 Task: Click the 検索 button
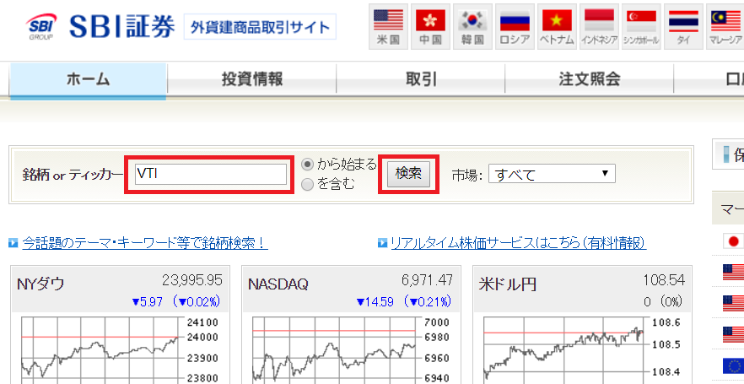[x=408, y=174]
